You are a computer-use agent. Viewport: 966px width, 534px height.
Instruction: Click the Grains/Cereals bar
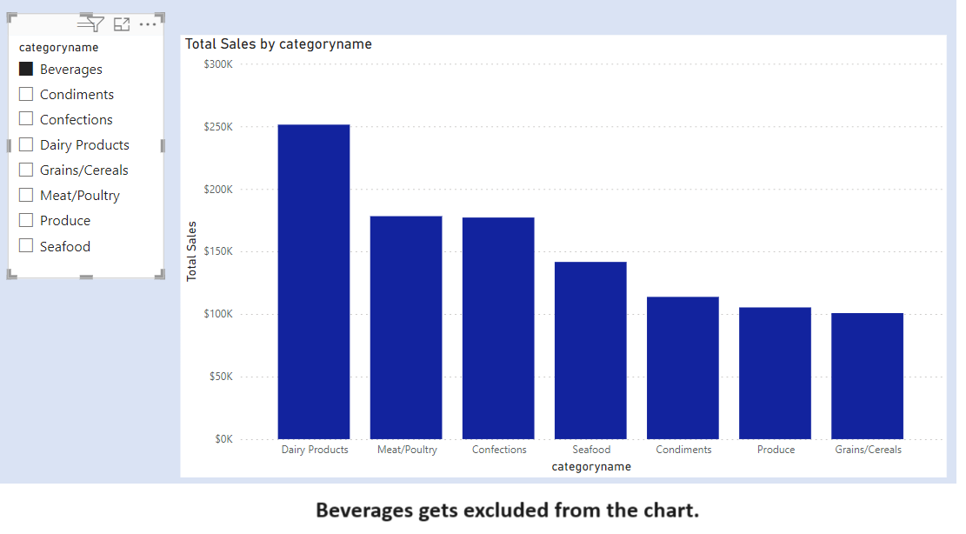tap(867, 376)
